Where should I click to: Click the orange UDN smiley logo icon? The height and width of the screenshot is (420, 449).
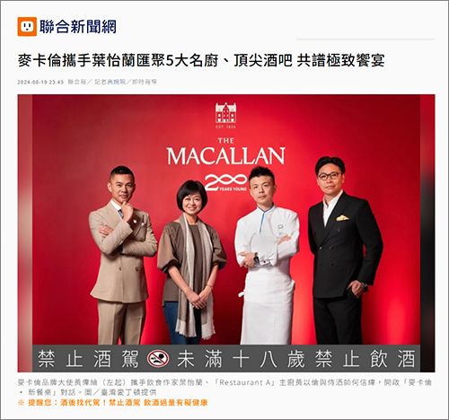[27, 27]
